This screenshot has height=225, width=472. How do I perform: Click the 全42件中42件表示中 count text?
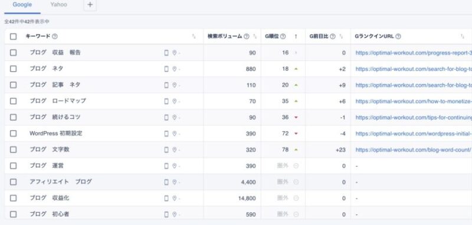coord(27,22)
